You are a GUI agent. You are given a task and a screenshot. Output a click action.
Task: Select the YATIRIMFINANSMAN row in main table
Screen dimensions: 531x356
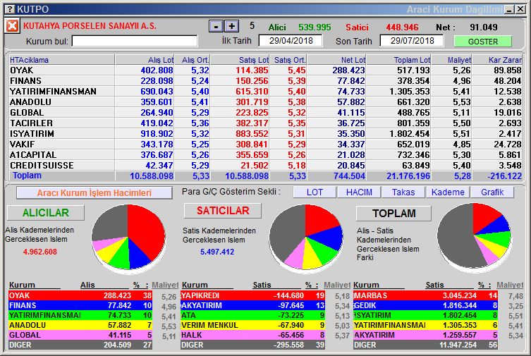[x=265, y=92]
